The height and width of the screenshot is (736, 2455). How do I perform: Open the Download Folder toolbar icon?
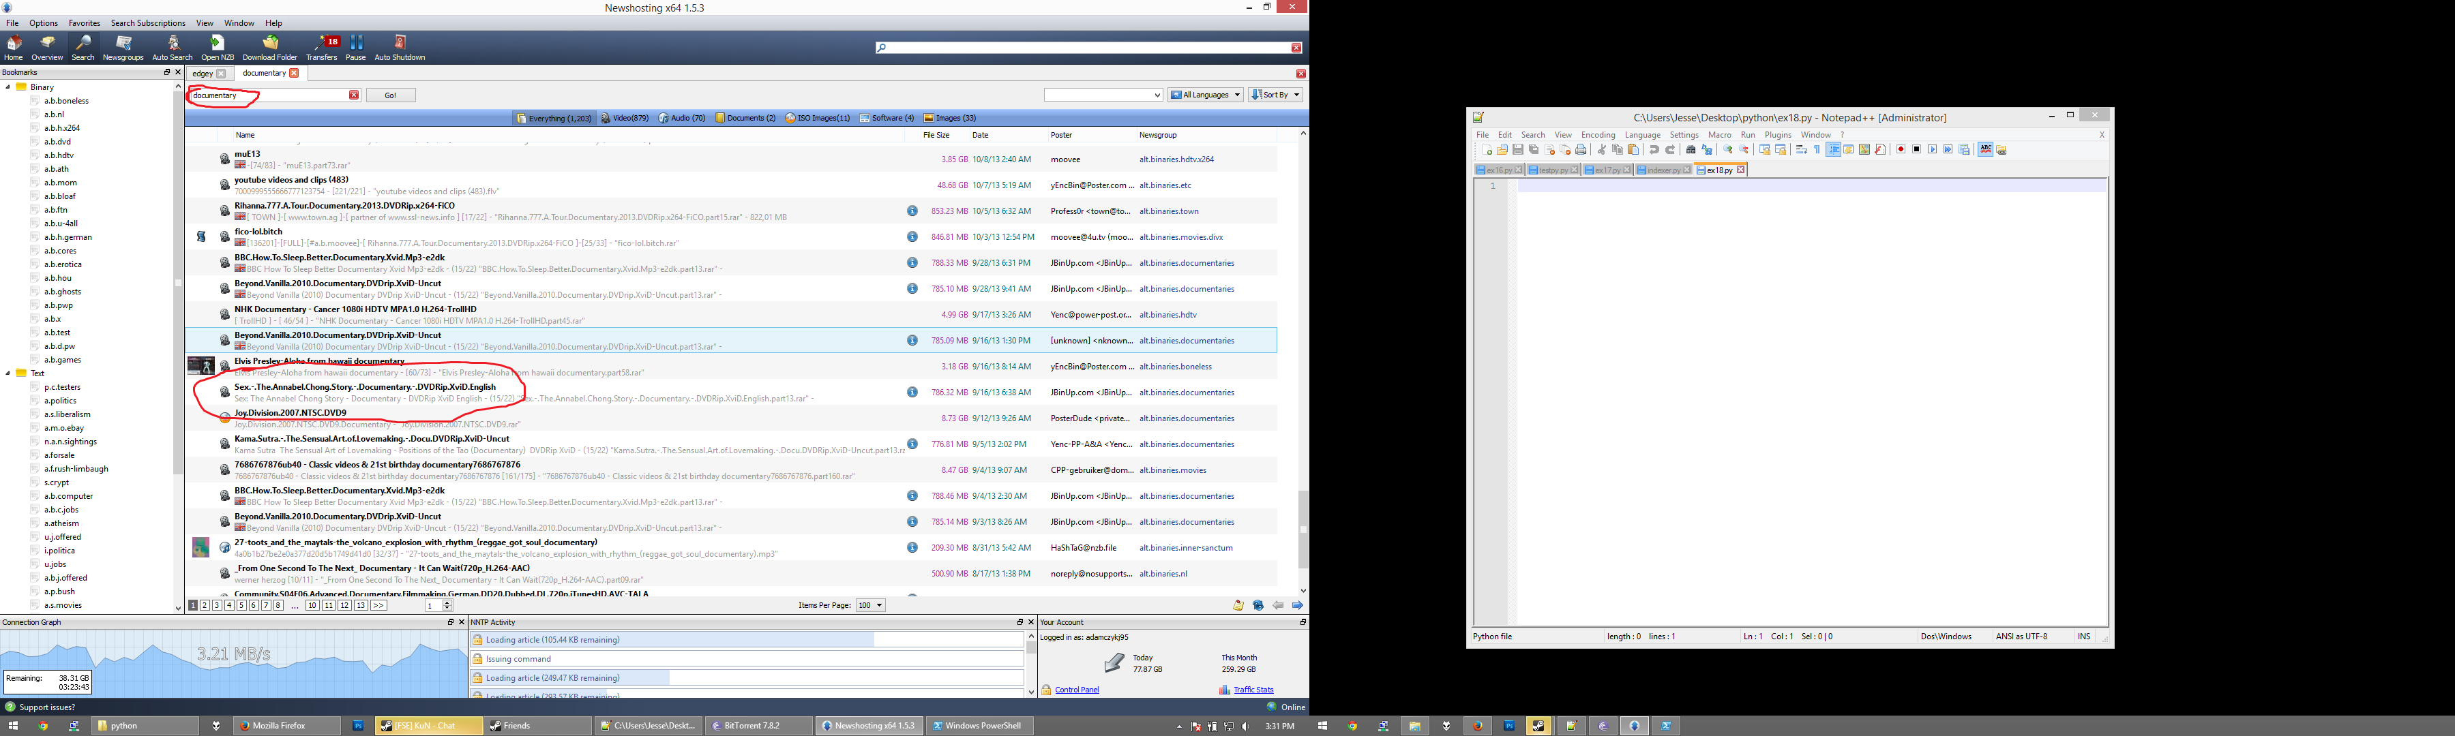tap(269, 46)
